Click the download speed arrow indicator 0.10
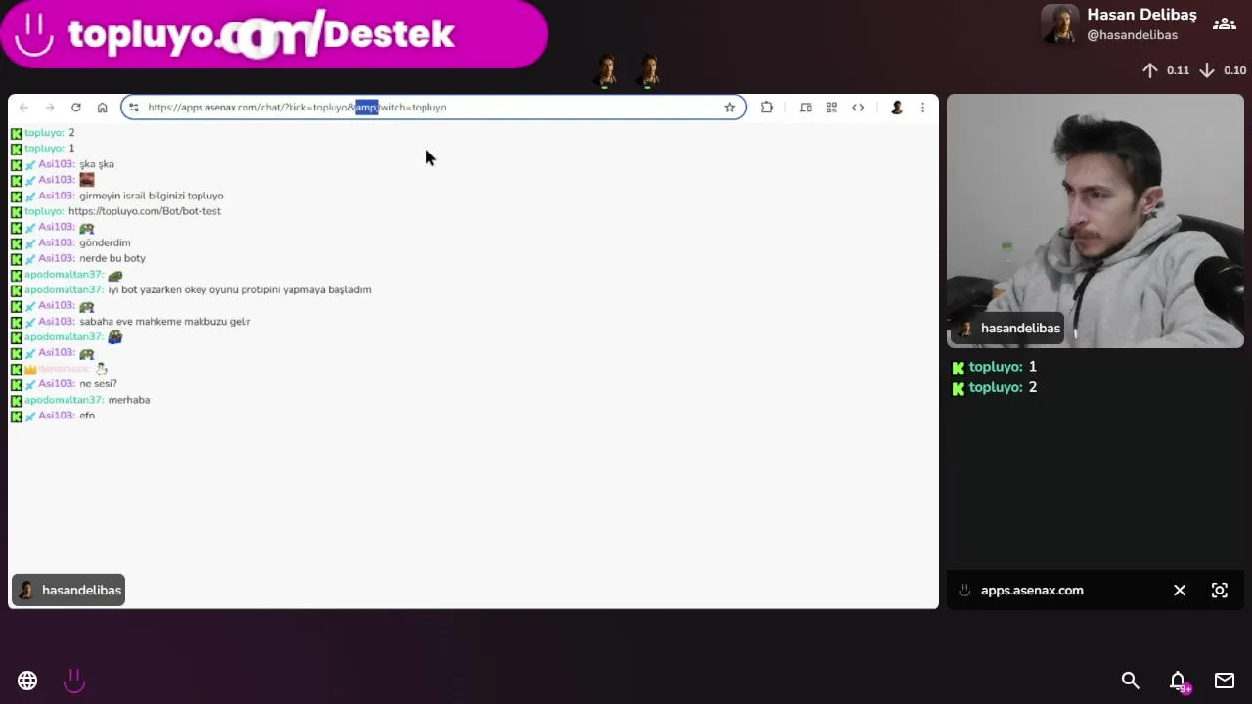This screenshot has height=704, width=1252. pos(1223,70)
